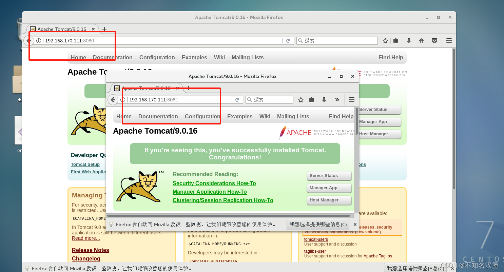The height and width of the screenshot is (272, 504).
Task: Click Find Help in the back window navigation
Action: pyautogui.click(x=391, y=57)
